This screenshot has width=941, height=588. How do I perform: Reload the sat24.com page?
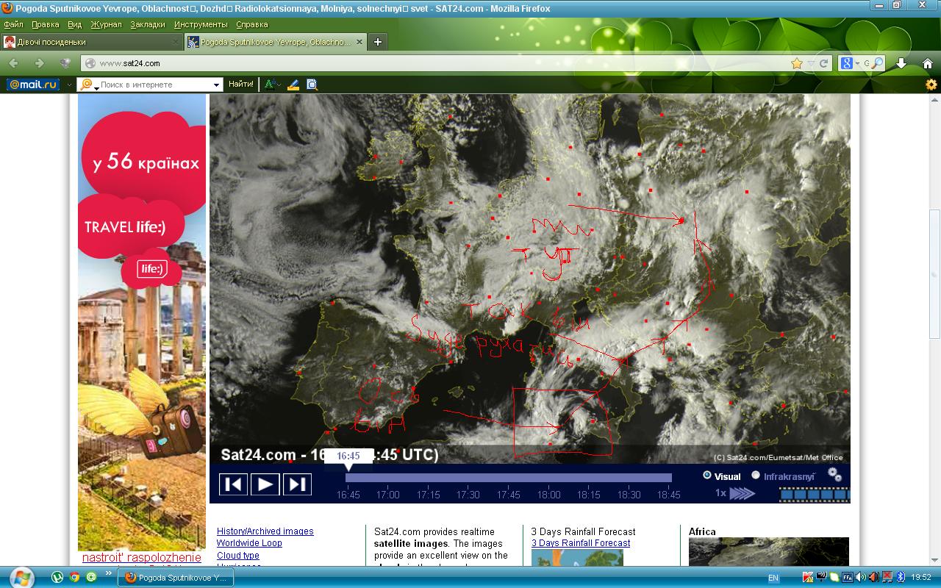click(824, 63)
